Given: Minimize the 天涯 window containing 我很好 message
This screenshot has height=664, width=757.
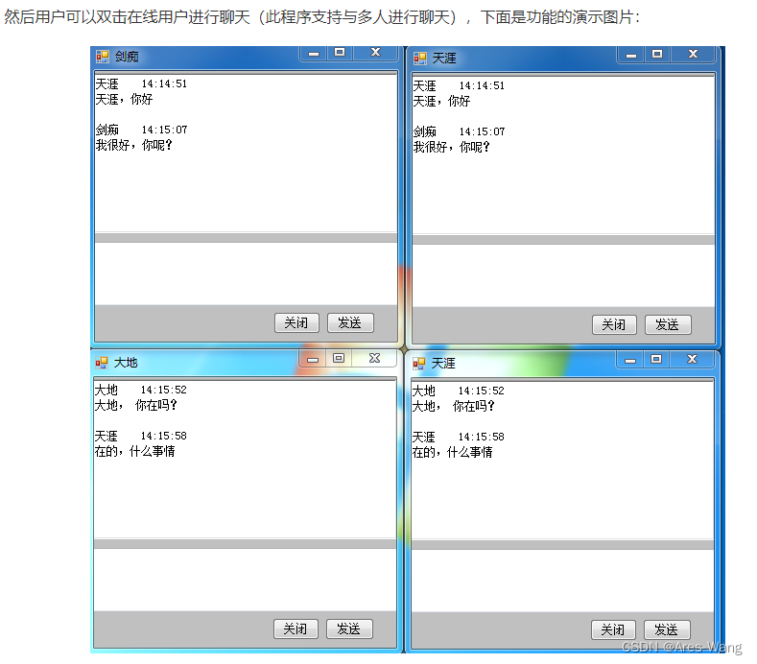Looking at the screenshot, I should click(x=631, y=55).
